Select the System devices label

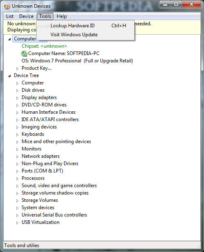(38, 208)
